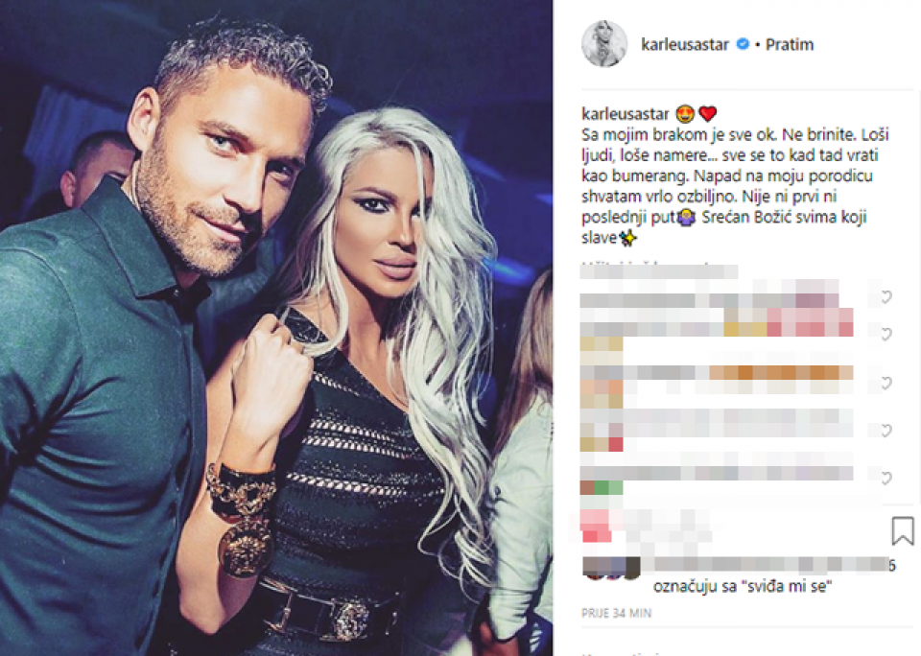Screen dimensions: 921x656
Task: Click the Pratim following button
Action: pyautogui.click(x=790, y=45)
